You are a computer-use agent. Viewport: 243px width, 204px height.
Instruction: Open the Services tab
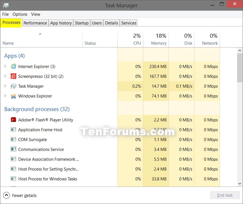128,23
